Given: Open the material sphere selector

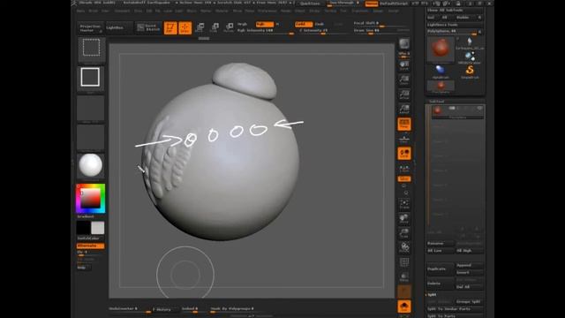Looking at the screenshot, I should [90, 165].
